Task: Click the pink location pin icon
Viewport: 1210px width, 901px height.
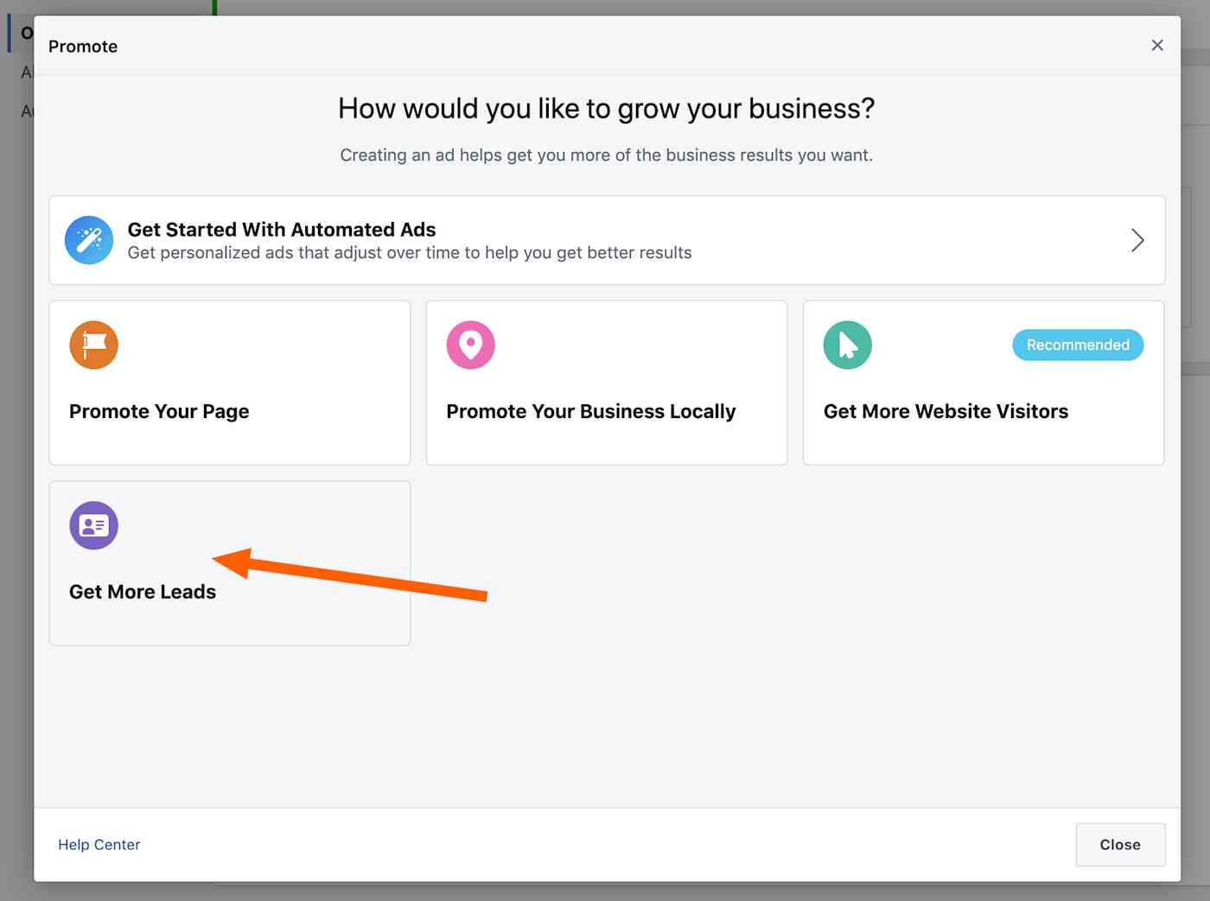Action: click(470, 345)
